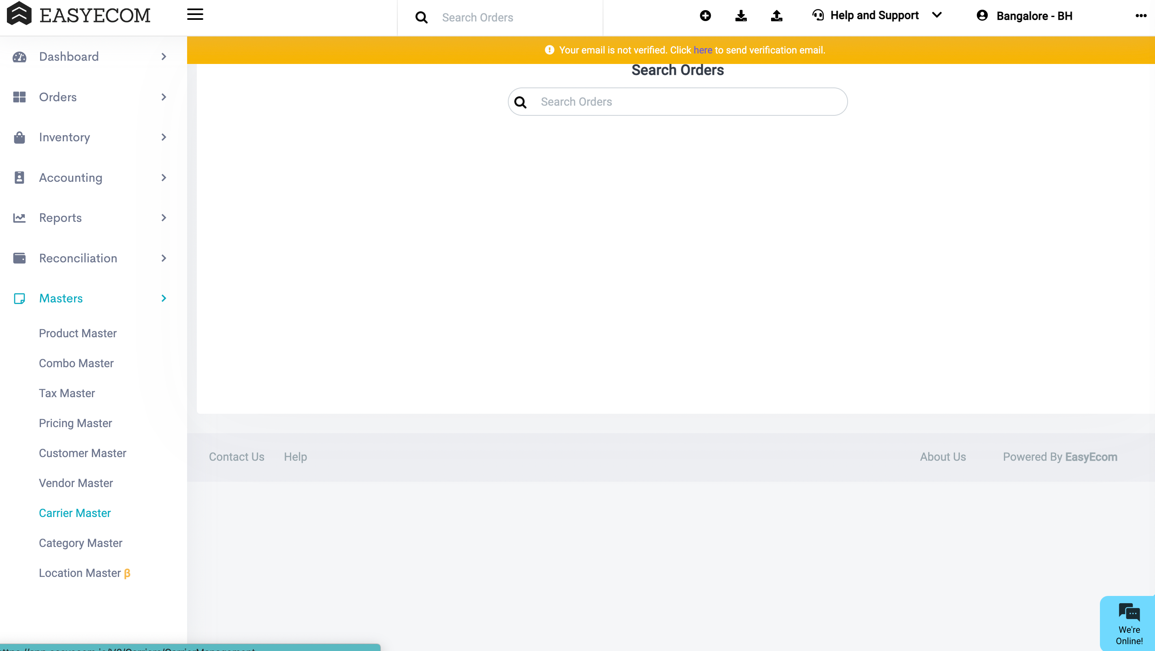Expand the Reports chevron
Viewport: 1155px width, 651px height.
(164, 218)
